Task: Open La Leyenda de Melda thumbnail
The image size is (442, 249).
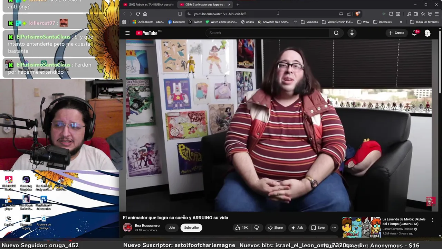Action: (361, 228)
